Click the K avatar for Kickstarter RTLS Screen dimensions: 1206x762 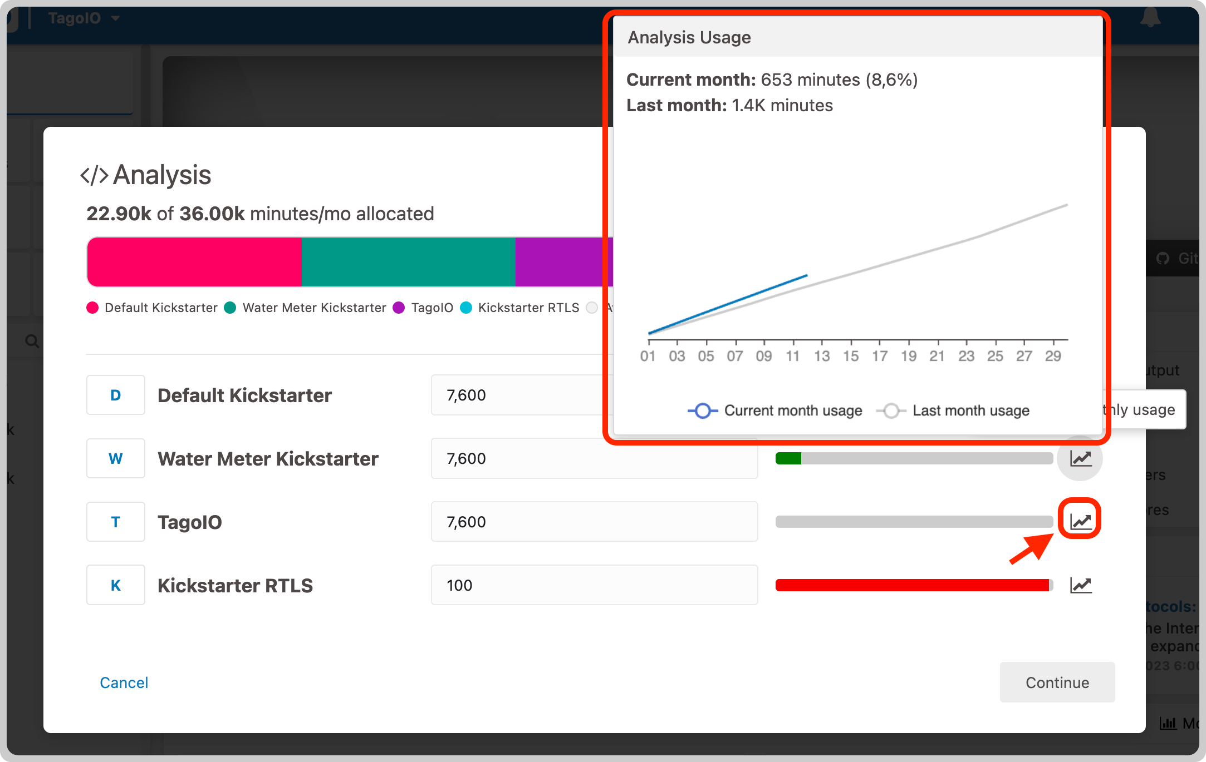click(116, 585)
